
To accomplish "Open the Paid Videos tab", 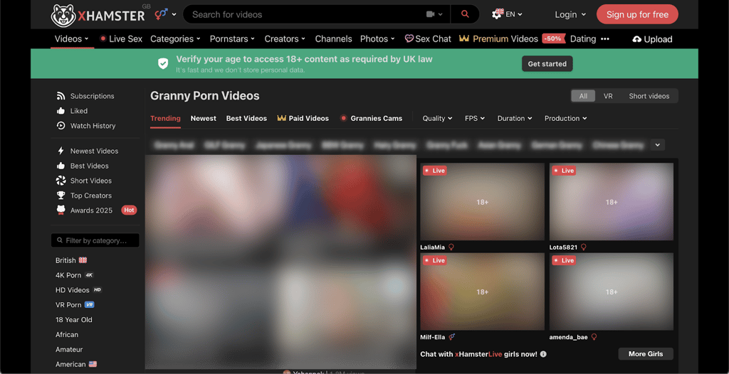I will click(303, 119).
